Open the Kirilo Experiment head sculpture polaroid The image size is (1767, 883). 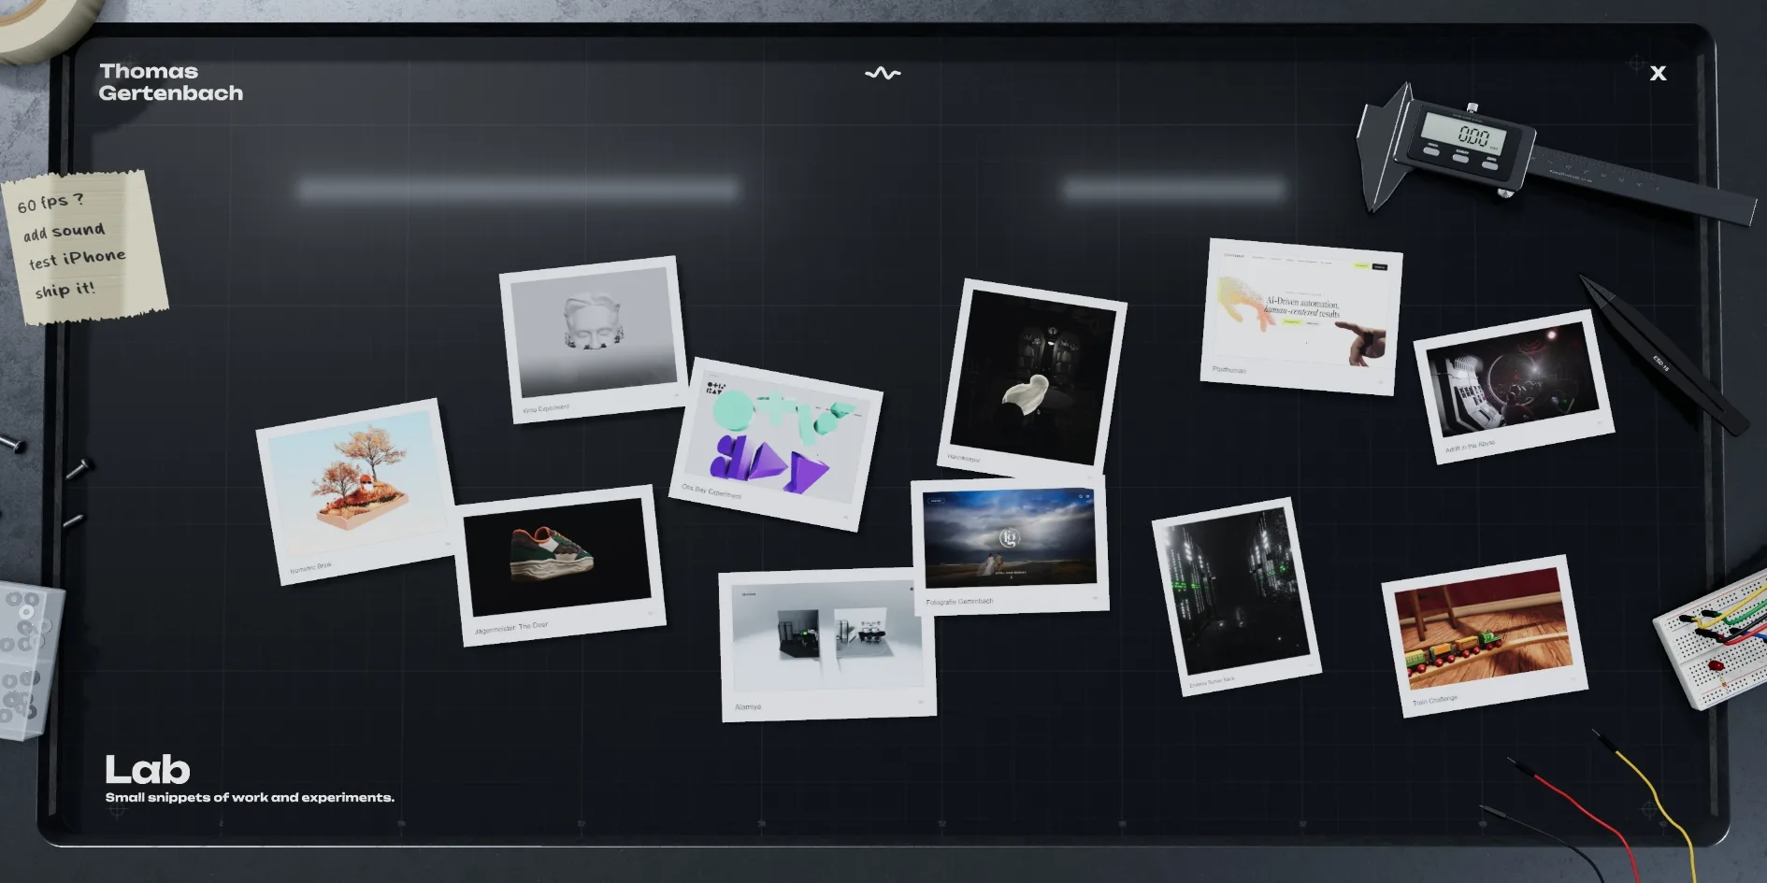[x=594, y=338]
